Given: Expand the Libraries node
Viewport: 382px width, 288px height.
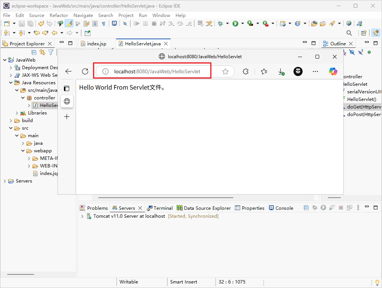Looking at the screenshot, I should click(17, 113).
